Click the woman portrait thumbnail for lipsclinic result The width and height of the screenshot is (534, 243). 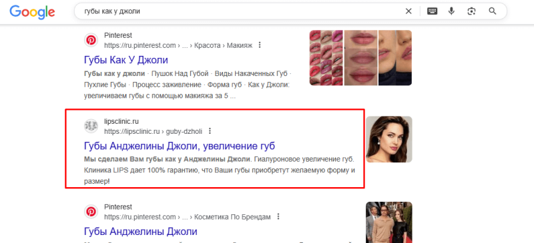(389, 139)
